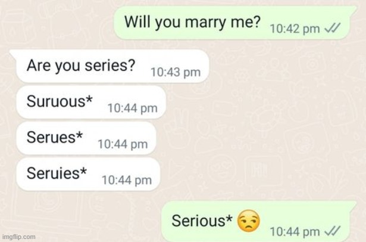The image size is (366, 242).
Task: Tap the 10:42 pm timestamp
Action: pyautogui.click(x=295, y=29)
